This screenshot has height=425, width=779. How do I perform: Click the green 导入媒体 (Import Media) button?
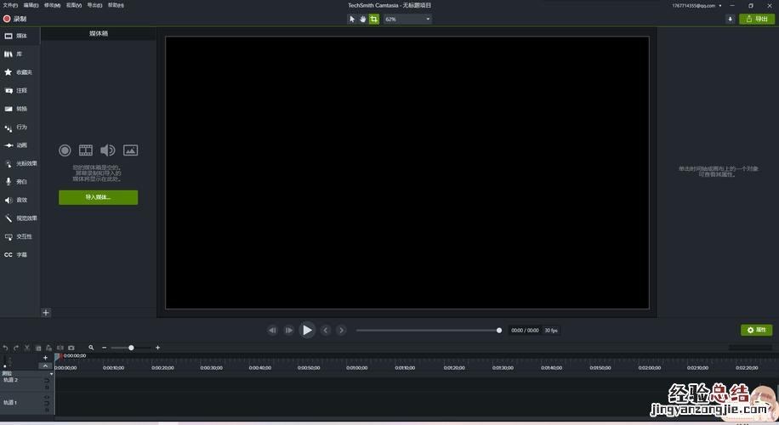coord(99,197)
